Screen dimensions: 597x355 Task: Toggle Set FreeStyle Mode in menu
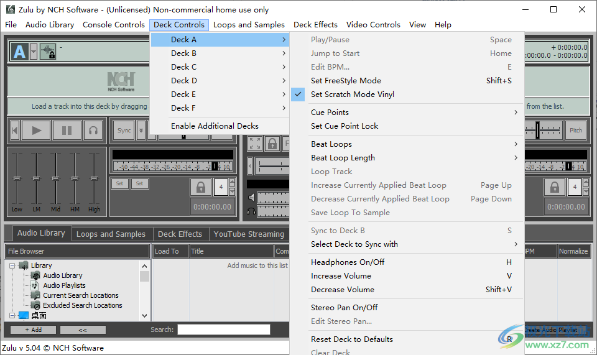(346, 81)
